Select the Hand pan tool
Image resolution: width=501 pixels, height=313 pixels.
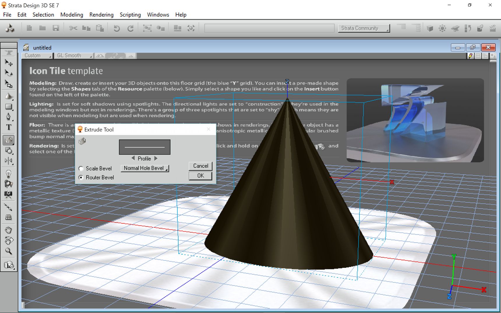(9, 230)
